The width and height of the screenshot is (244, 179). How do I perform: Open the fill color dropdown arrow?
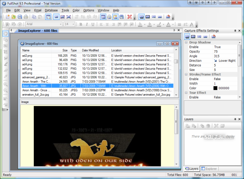[145, 25]
